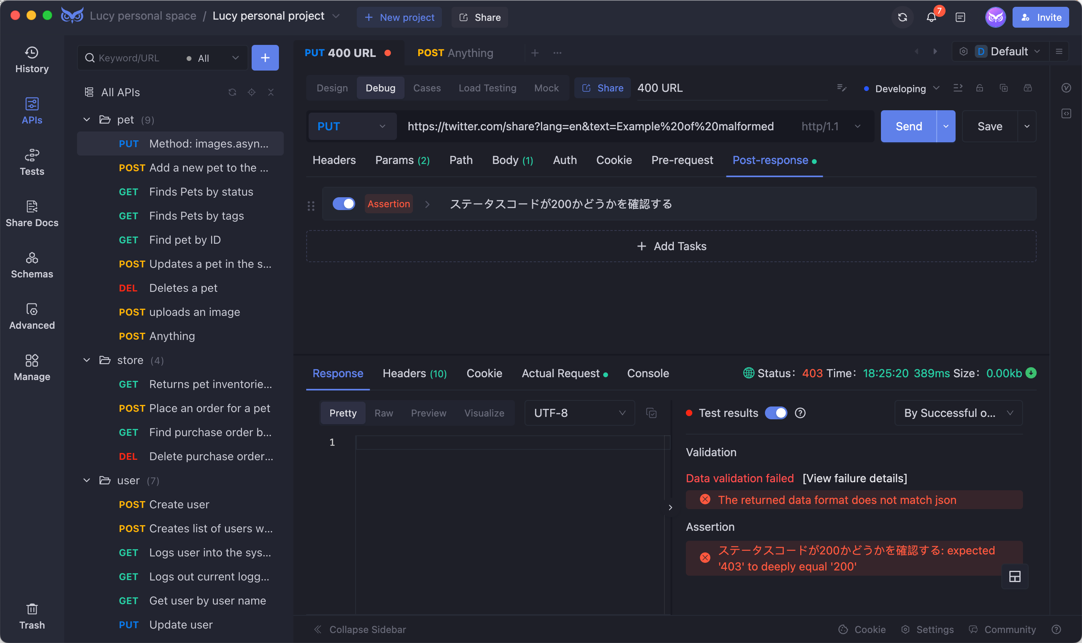Viewport: 1082px width, 643px height.
Task: Open Share Docs in sidebar
Action: (x=32, y=214)
